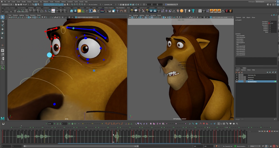Click the range slider bar below timeline

pos(81,146)
